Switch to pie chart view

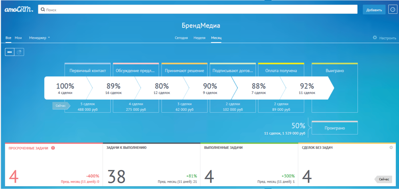(x=19, y=52)
